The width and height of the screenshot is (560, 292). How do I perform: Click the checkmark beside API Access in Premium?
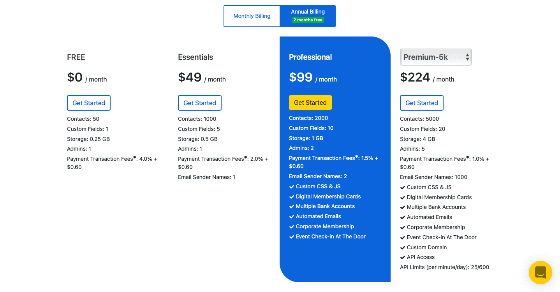tap(402, 257)
